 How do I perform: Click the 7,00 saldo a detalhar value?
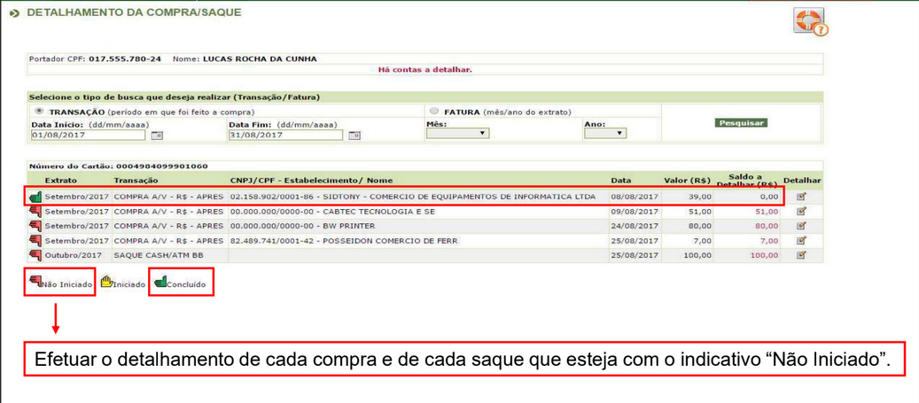click(x=771, y=241)
